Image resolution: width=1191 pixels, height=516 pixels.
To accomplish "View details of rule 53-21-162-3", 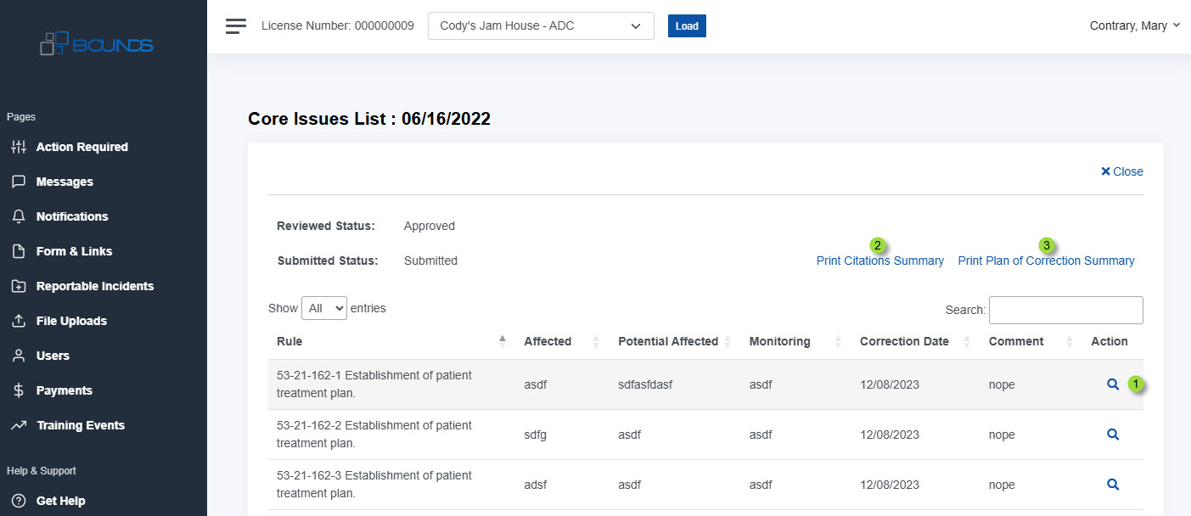I will pos(1113,485).
